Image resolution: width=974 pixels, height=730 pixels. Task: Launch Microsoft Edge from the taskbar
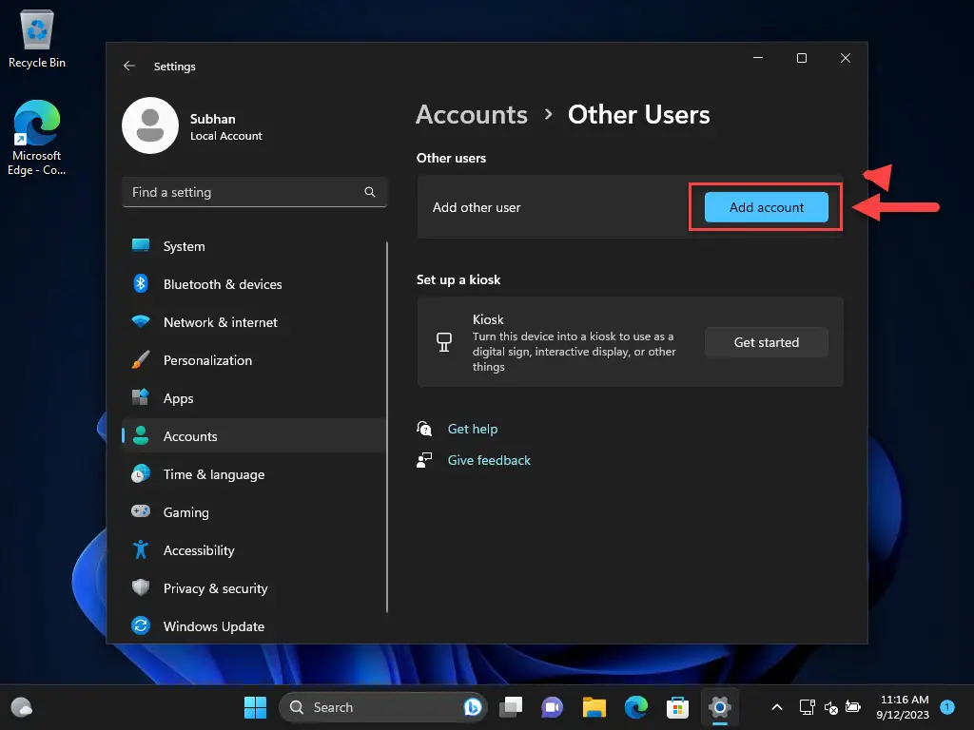click(636, 707)
